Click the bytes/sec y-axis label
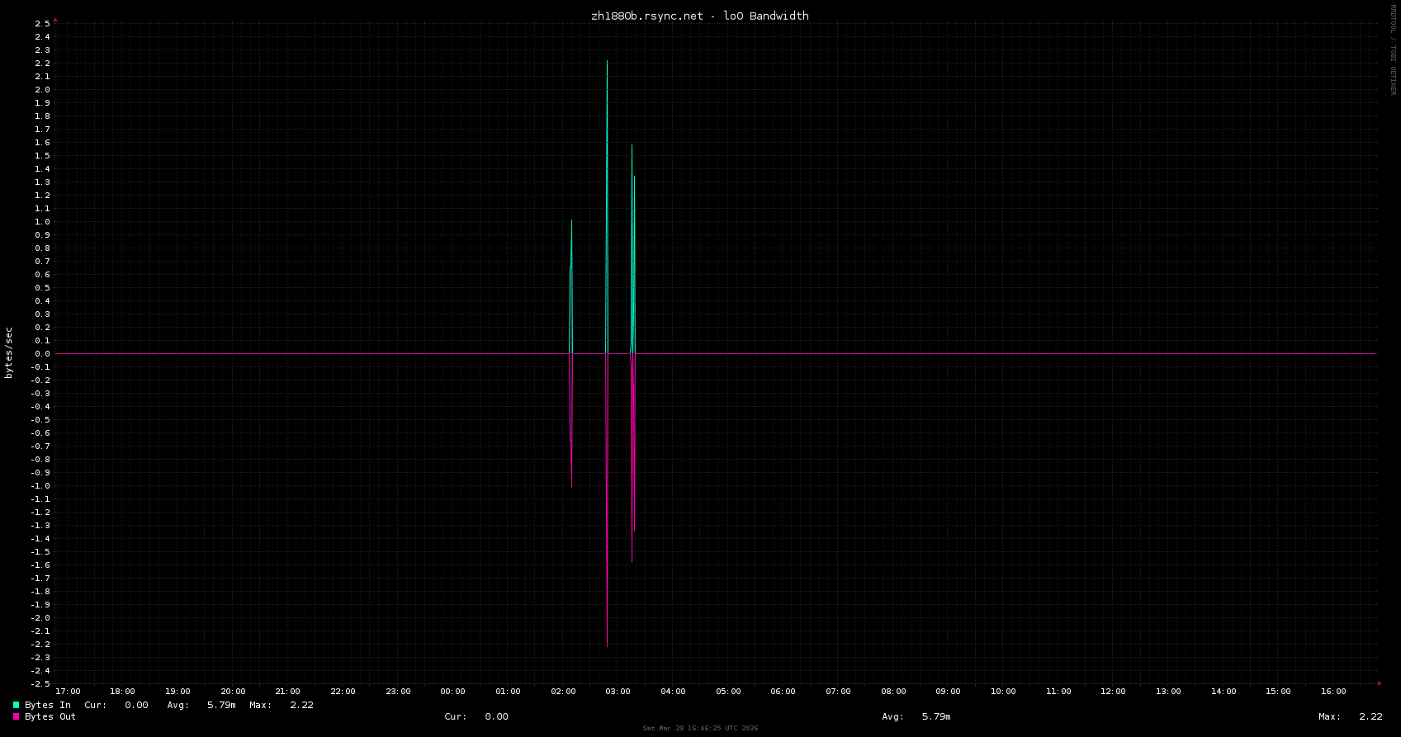The image size is (1401, 737). (9, 353)
